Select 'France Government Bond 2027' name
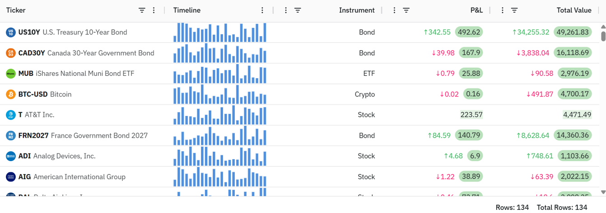This screenshot has height=213, width=606. [x=99, y=136]
